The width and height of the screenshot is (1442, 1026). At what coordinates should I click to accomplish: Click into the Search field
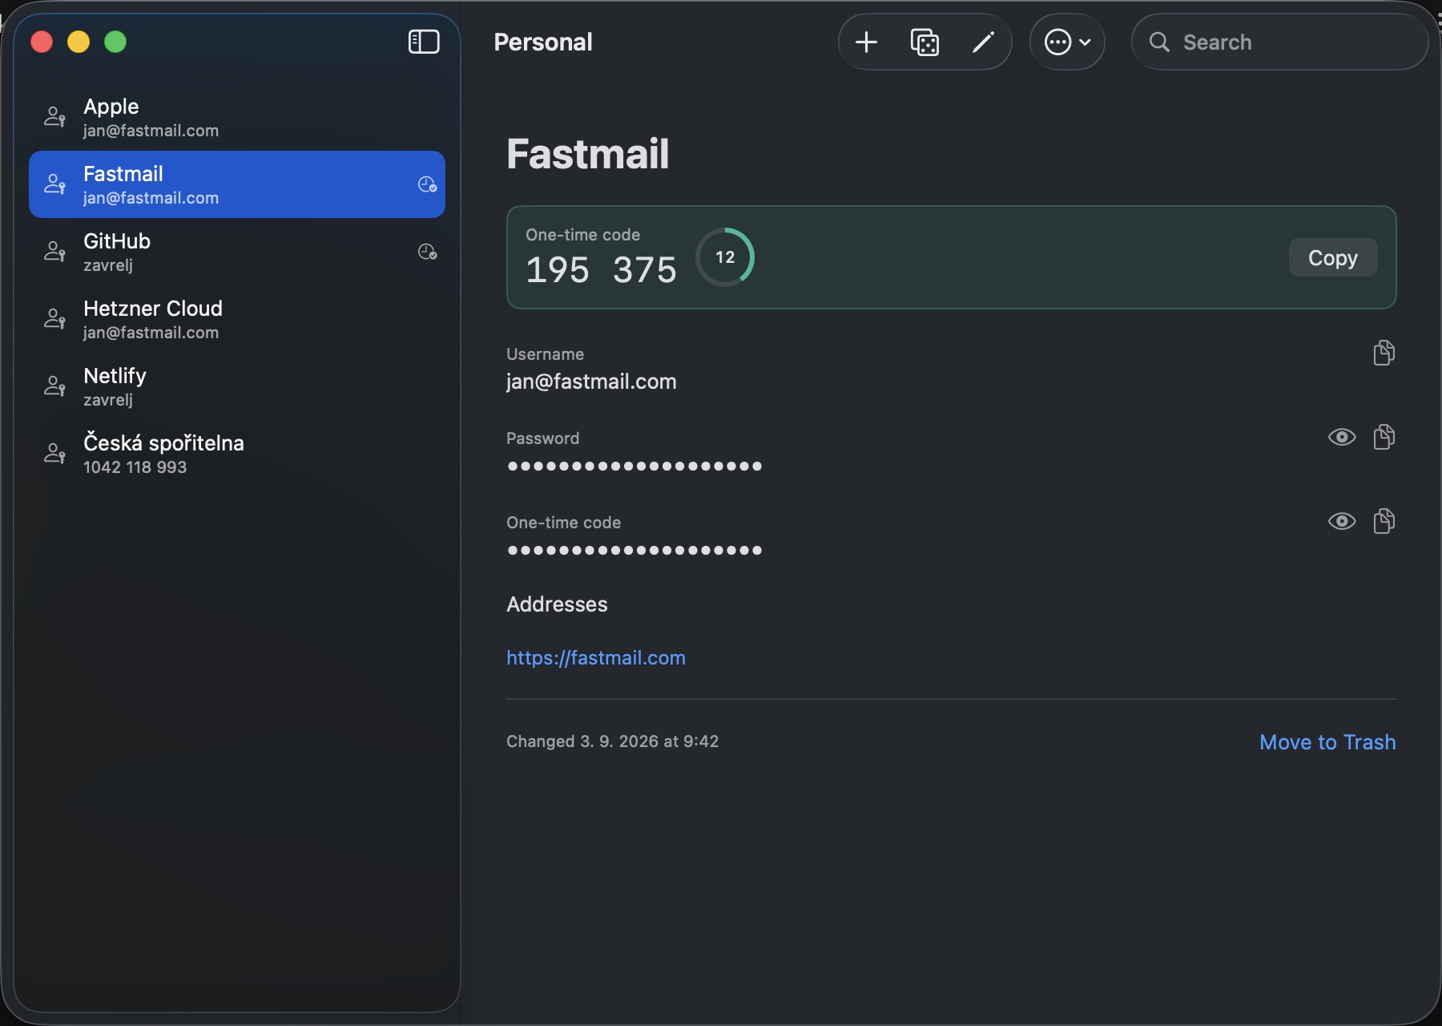point(1279,42)
